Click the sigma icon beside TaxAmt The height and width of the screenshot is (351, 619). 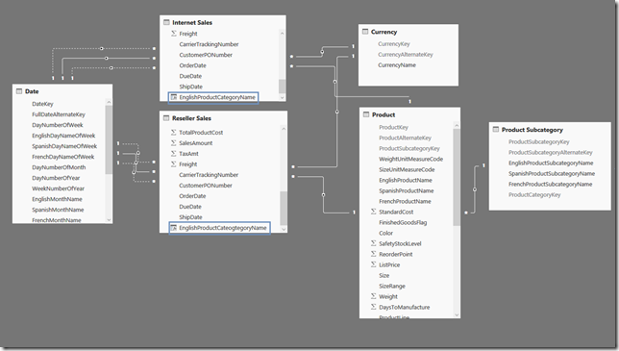tap(173, 154)
